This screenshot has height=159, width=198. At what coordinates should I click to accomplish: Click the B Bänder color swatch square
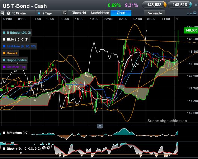point(4,33)
